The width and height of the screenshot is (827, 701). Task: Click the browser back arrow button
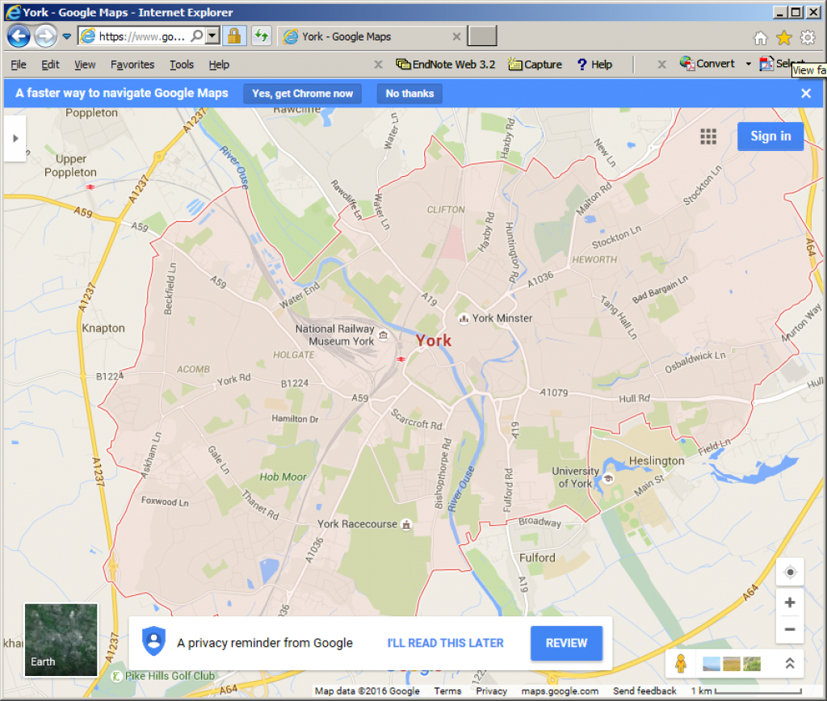point(19,36)
